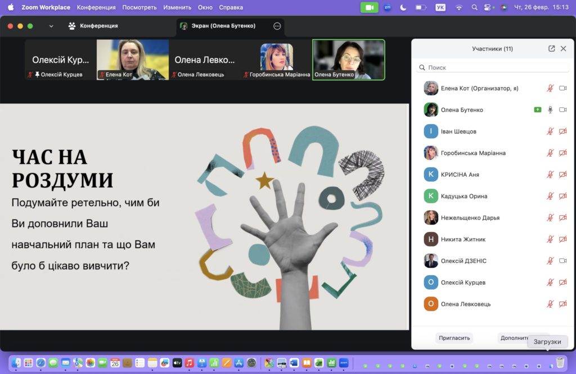Open macOS Control Center in the menu bar
576x374 pixels.
point(487,7)
